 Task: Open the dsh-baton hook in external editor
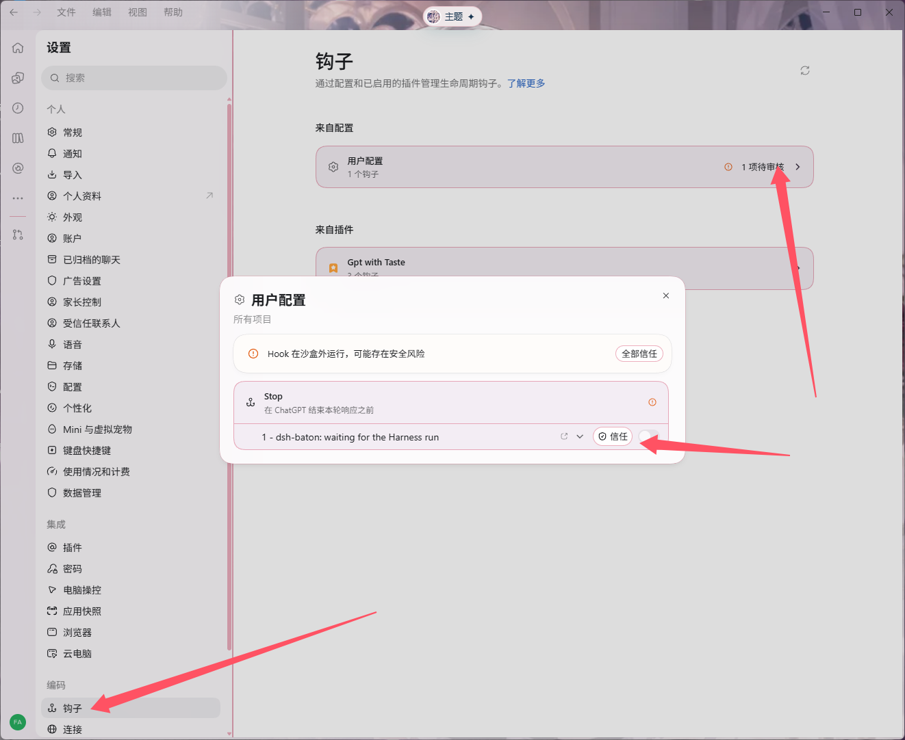pyautogui.click(x=564, y=436)
